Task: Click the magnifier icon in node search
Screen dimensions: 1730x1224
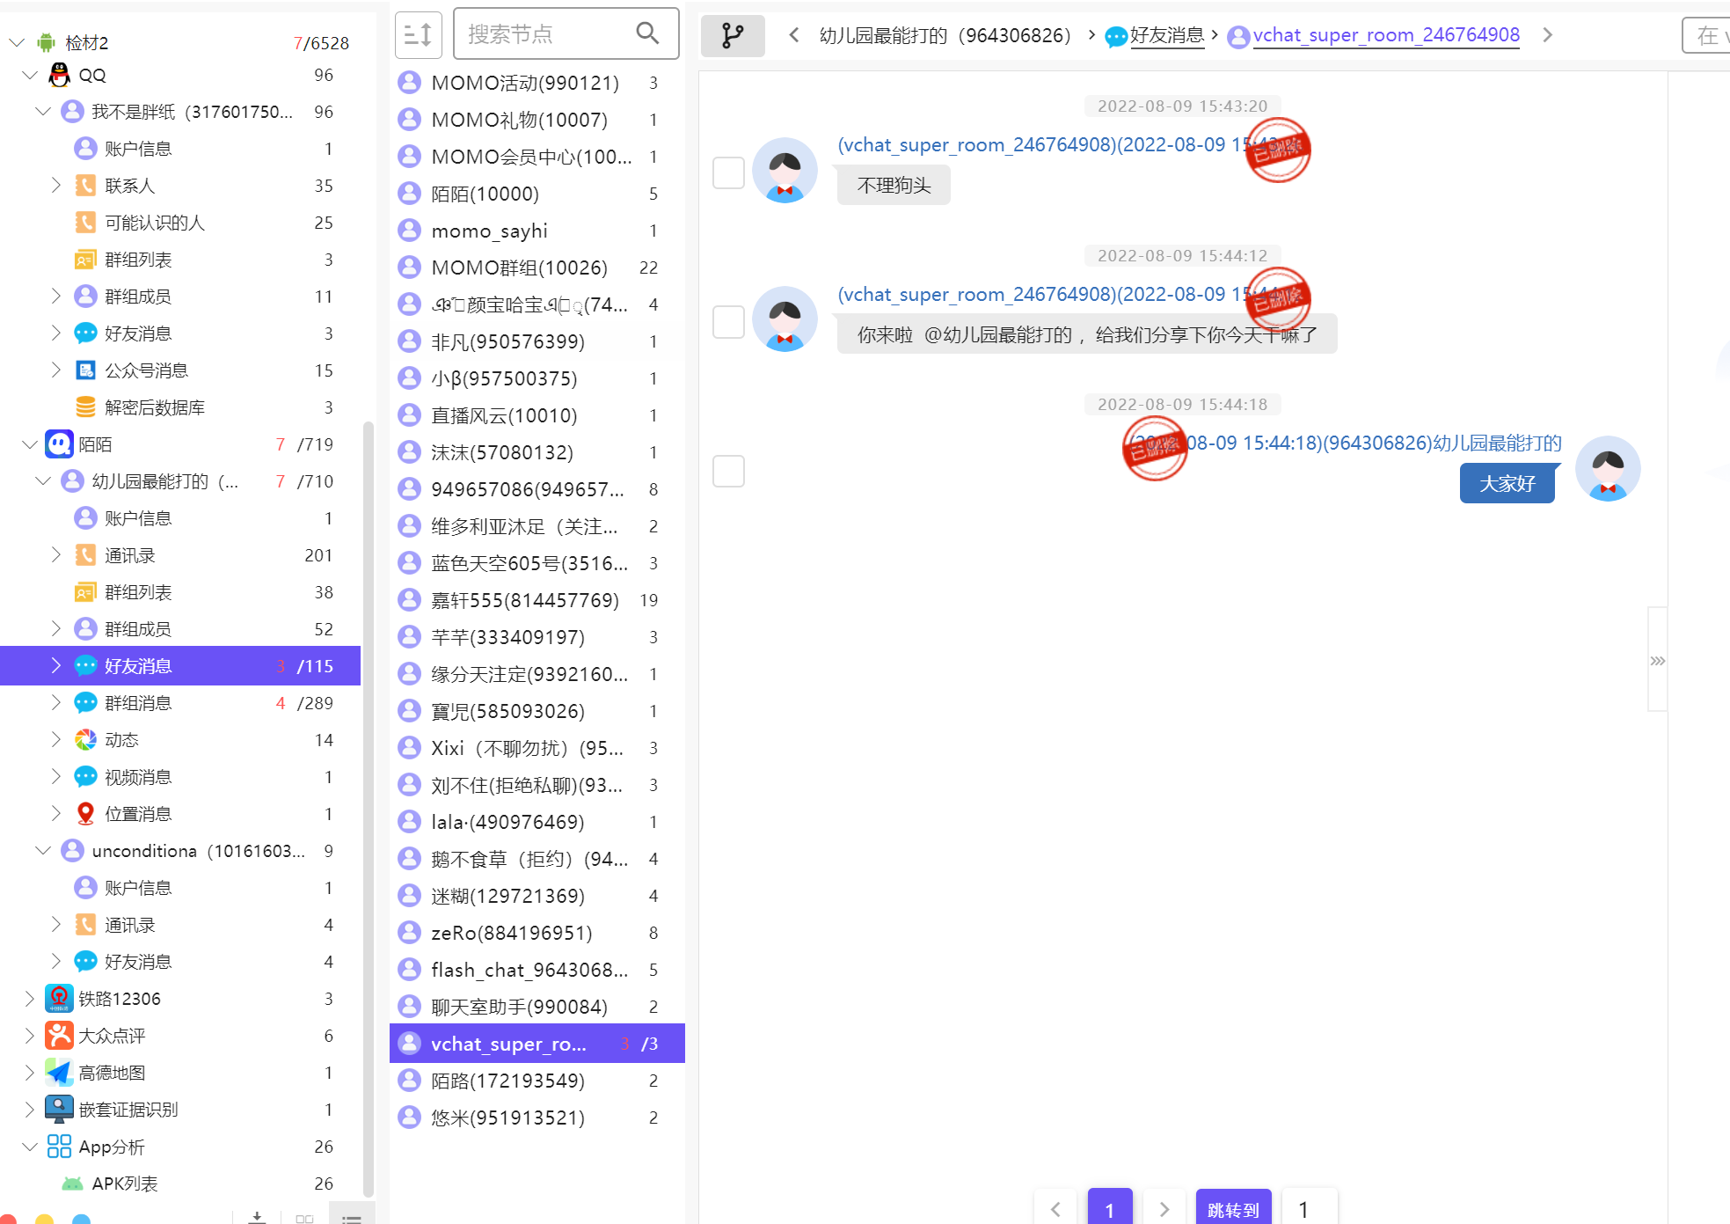Action: pyautogui.click(x=647, y=33)
